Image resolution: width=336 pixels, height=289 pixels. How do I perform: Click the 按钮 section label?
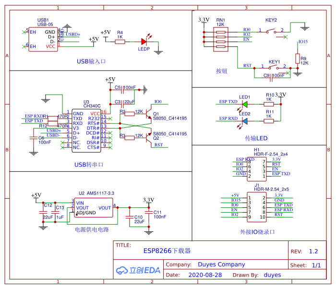pyautogui.click(x=222, y=71)
